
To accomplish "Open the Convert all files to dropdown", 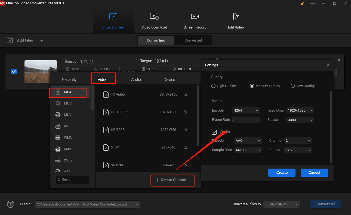I will (282, 204).
